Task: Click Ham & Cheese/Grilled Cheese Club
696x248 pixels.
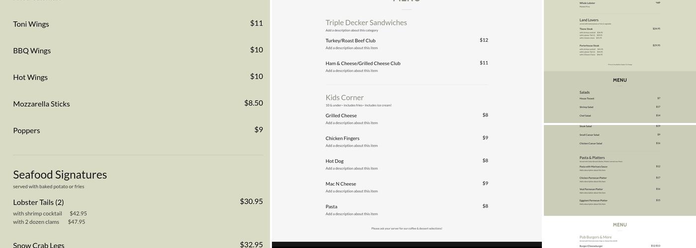Action: coord(363,63)
